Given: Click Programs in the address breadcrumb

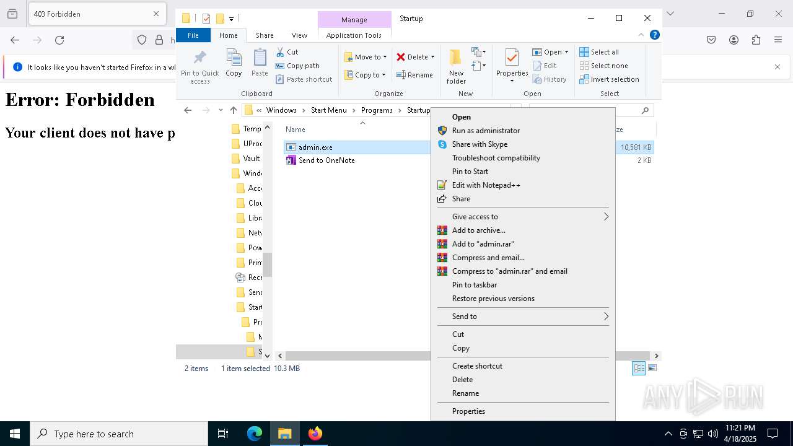Looking at the screenshot, I should [x=377, y=110].
